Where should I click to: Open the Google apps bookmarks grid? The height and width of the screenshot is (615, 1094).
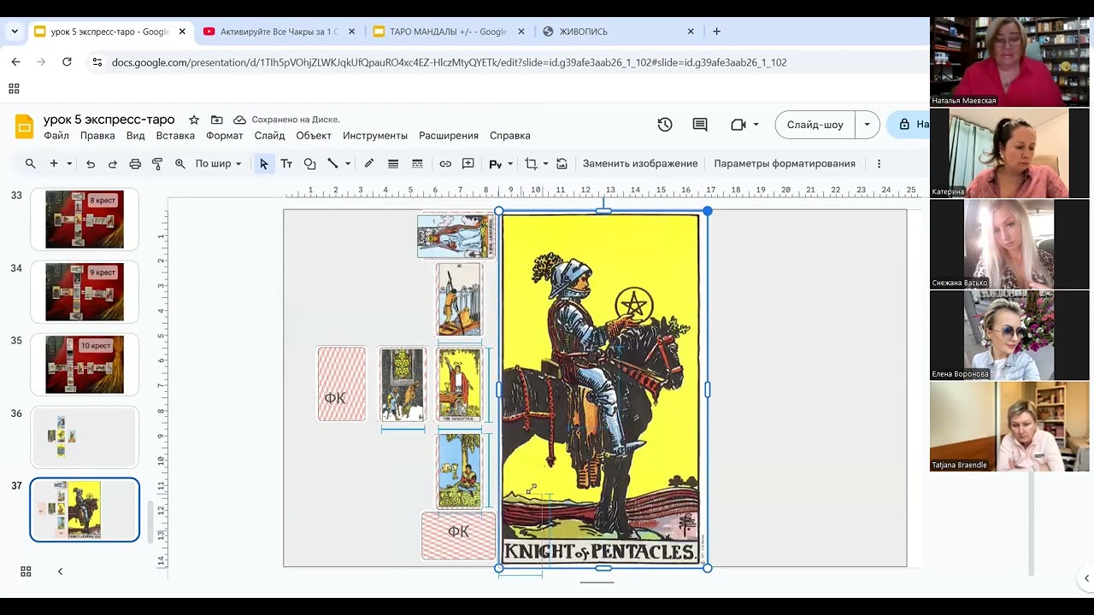(x=14, y=89)
